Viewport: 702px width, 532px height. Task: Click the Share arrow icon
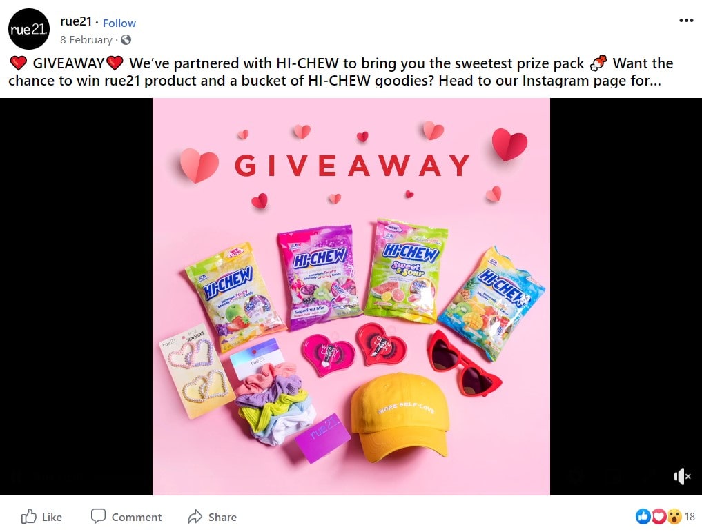(195, 517)
